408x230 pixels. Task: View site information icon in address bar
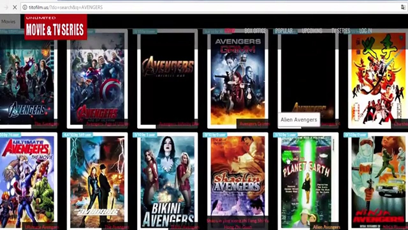tap(25, 7)
